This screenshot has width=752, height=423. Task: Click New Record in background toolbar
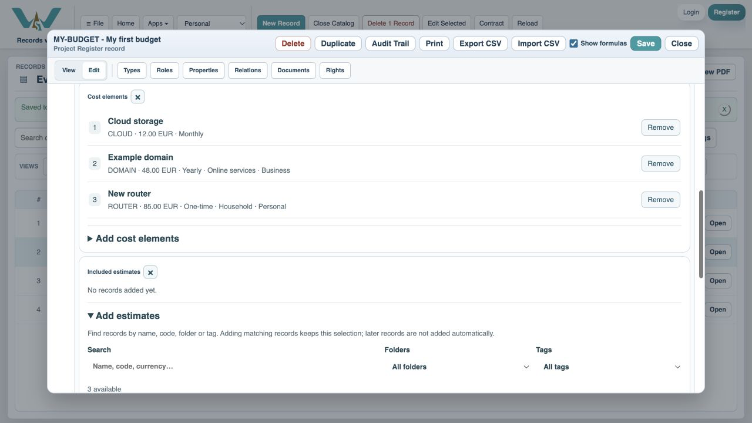281,23
